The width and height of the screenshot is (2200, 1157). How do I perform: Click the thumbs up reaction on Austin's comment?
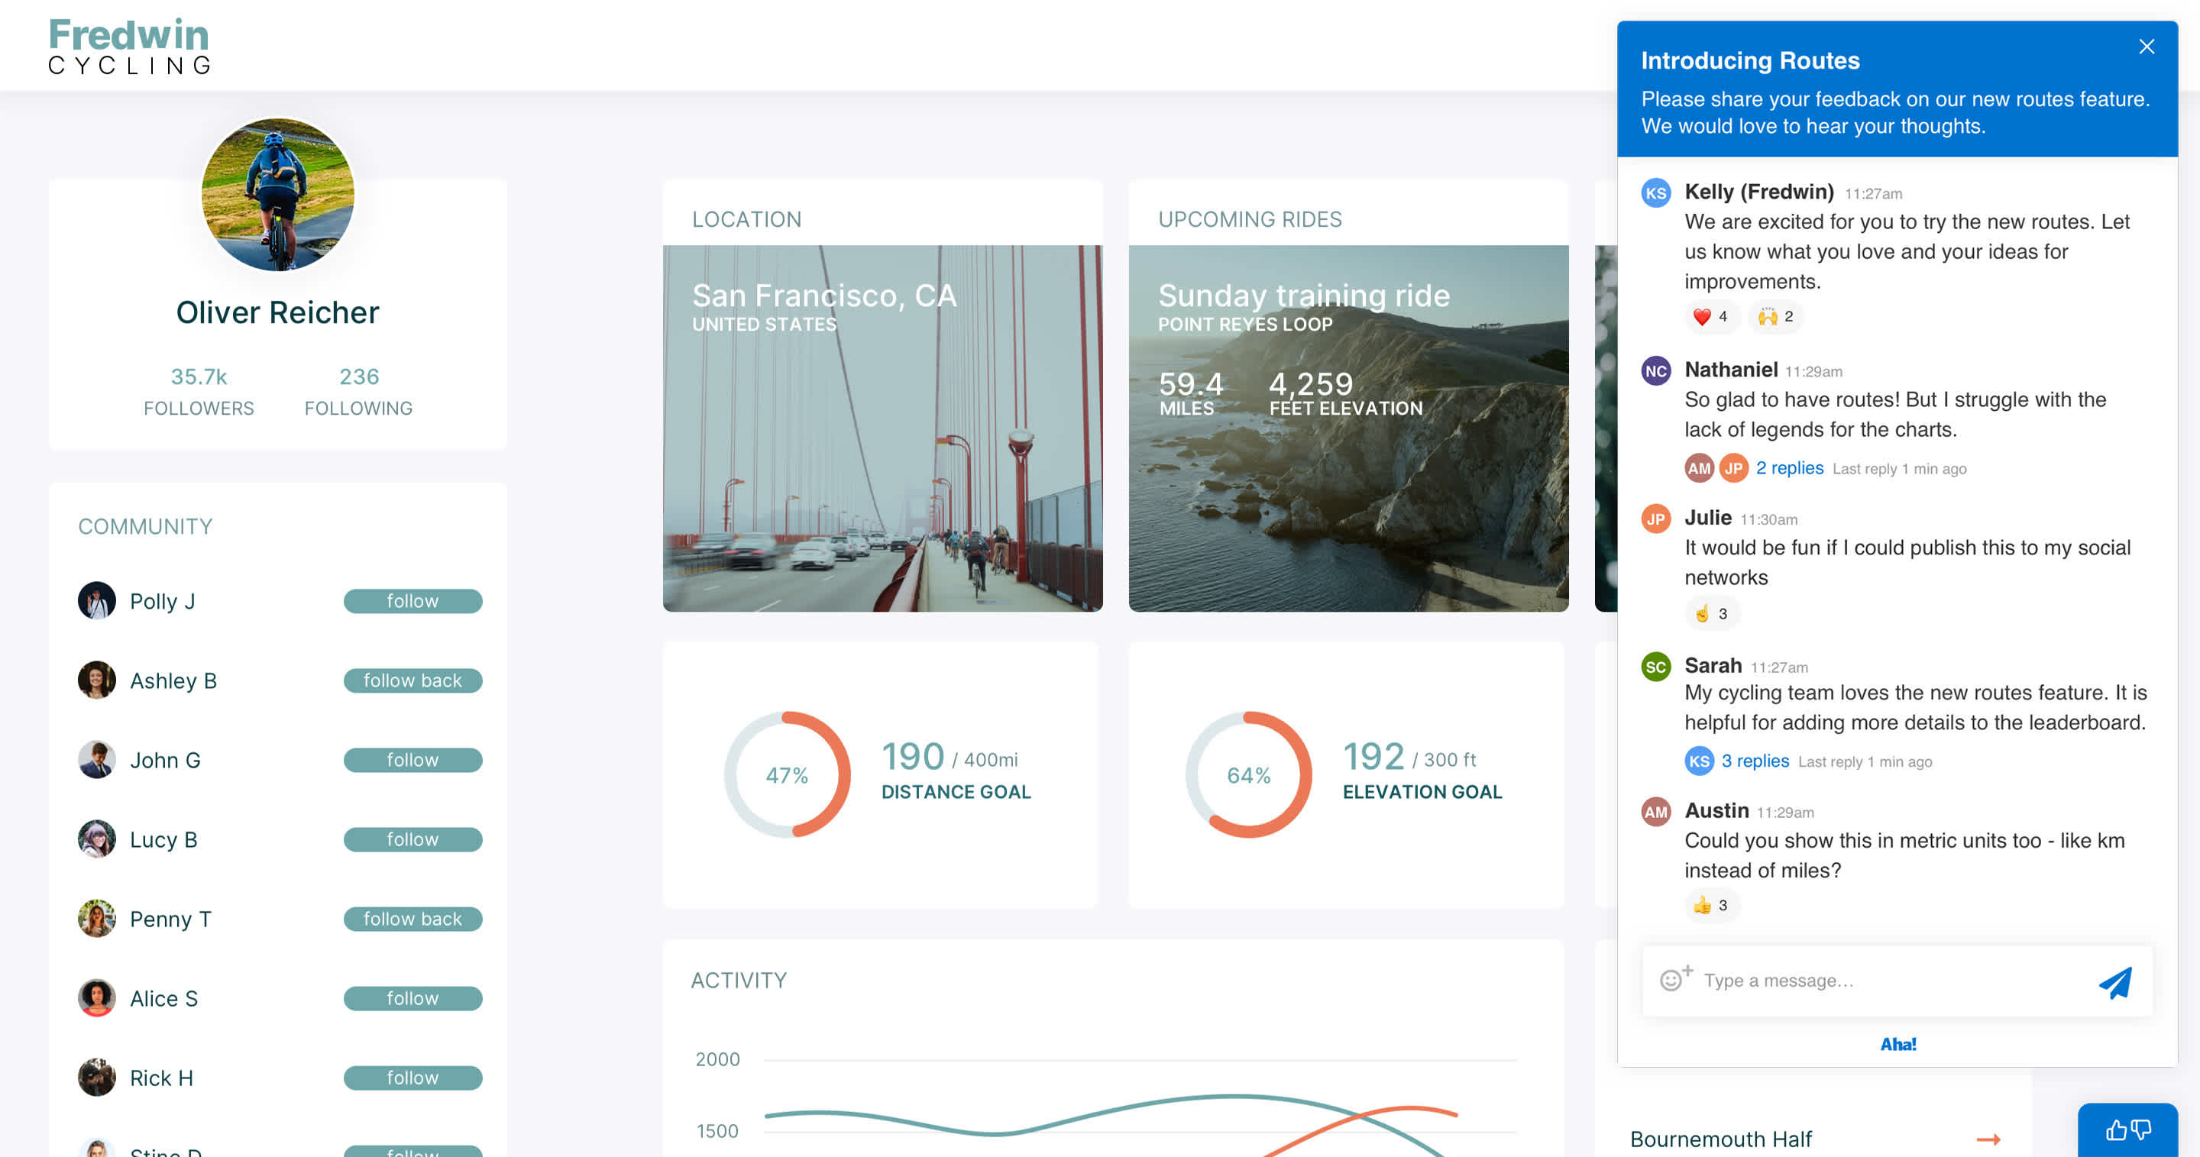click(x=1710, y=905)
